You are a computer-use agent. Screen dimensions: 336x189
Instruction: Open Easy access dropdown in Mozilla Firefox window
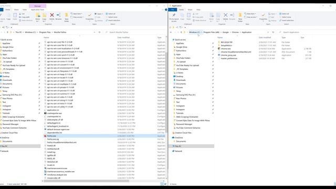[x=77, y=17]
